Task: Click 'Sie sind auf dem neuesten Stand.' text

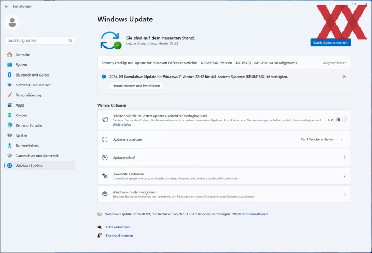Action: (x=160, y=38)
